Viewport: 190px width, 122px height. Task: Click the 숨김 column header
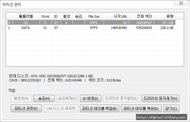(79, 16)
